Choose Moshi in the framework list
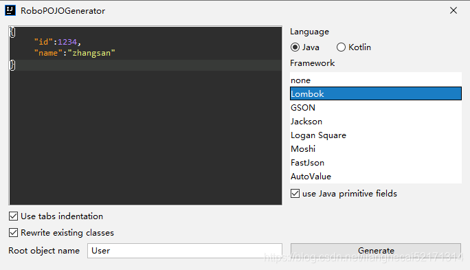This screenshot has height=270, width=470. 376,149
